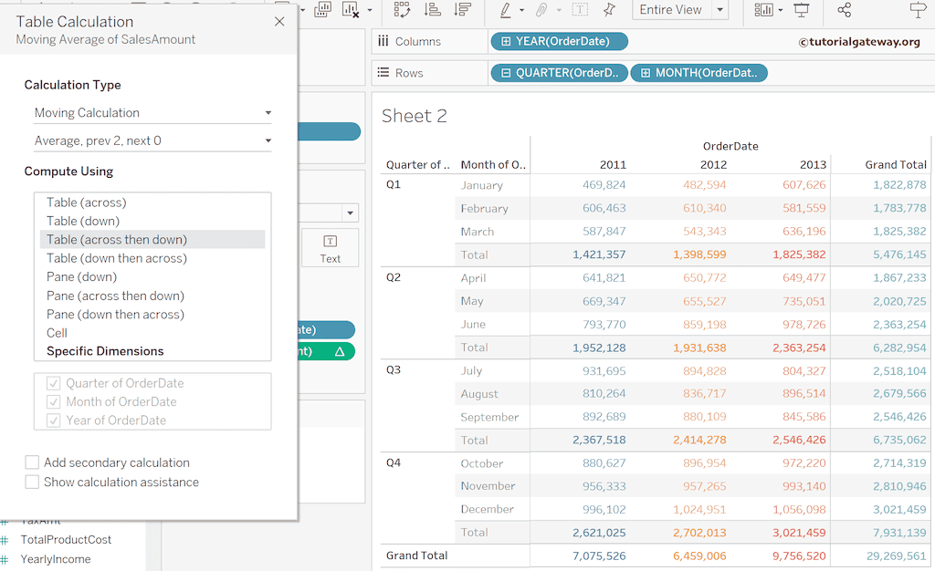Toggle Month of OrderDate checkbox
Image resolution: width=935 pixels, height=571 pixels.
pos(53,402)
